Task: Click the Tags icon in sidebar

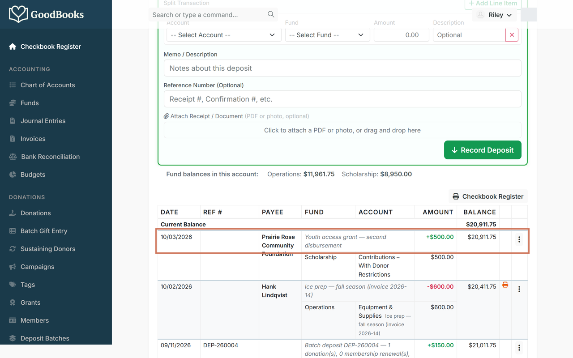Action: (13, 285)
